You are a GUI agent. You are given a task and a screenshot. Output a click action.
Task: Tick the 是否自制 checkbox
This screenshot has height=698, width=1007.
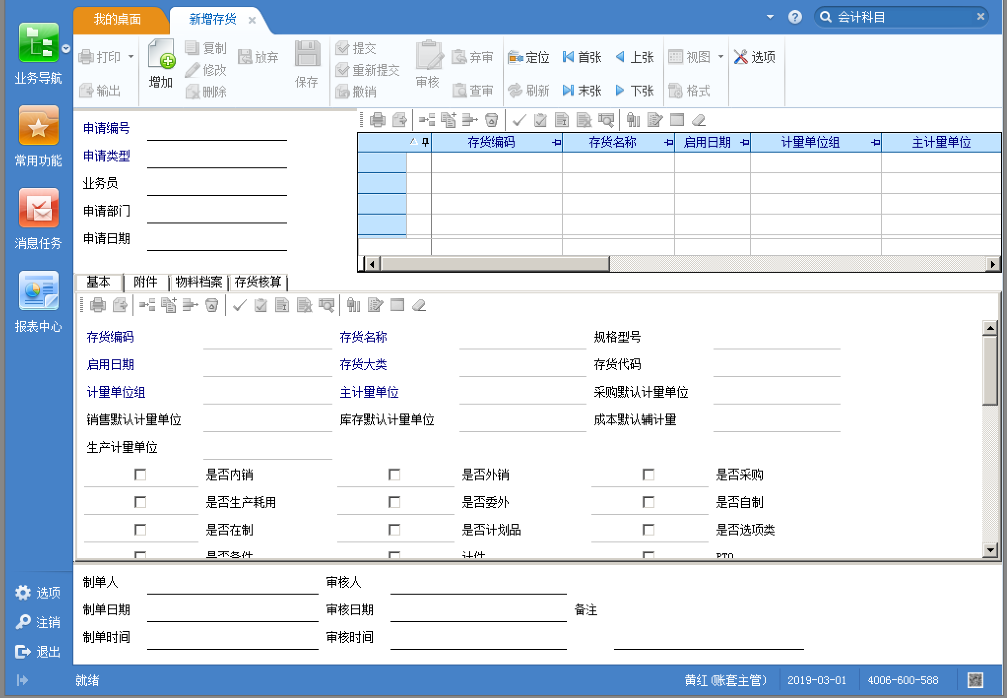(649, 502)
